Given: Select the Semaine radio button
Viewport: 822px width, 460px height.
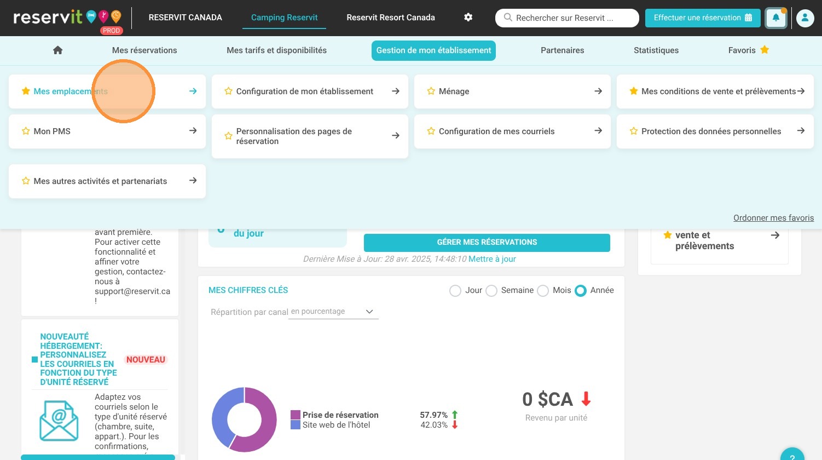Looking at the screenshot, I should pos(491,291).
